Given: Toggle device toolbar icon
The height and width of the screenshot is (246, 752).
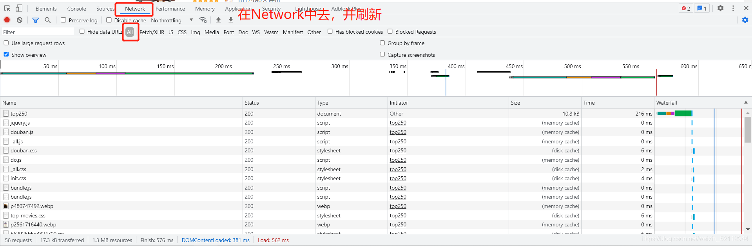Looking at the screenshot, I should (19, 8).
